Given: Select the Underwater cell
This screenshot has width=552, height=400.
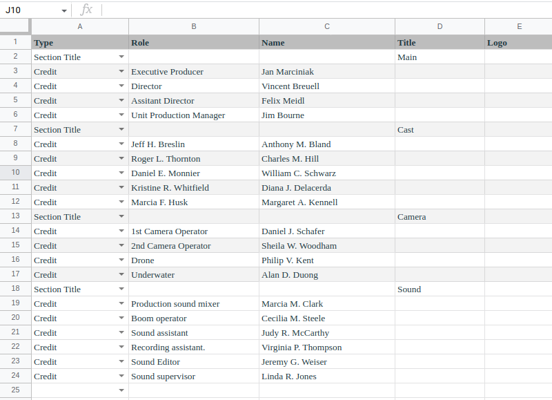Looking at the screenshot, I should coord(194,274).
